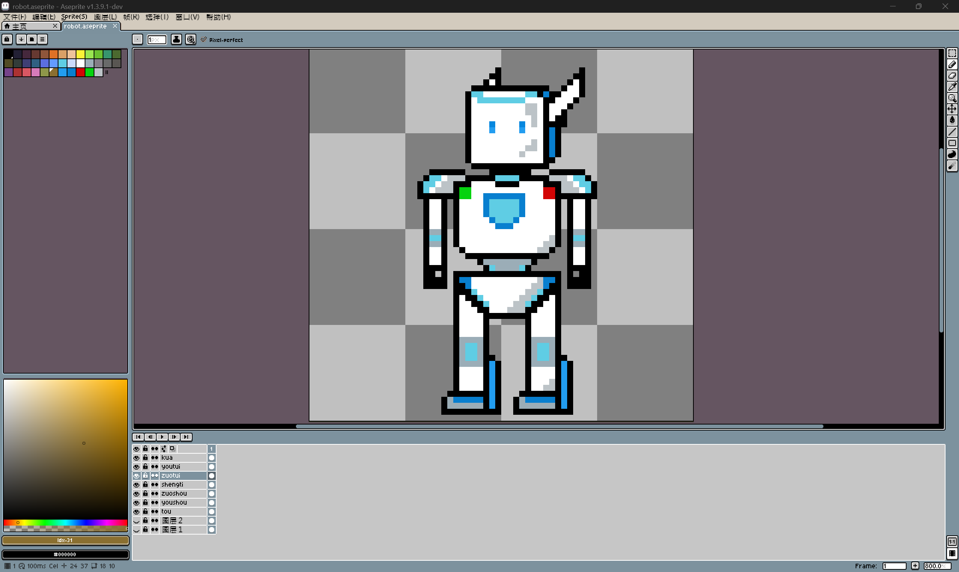
Task: Show hidden layer 图层 2
Action: click(x=136, y=521)
